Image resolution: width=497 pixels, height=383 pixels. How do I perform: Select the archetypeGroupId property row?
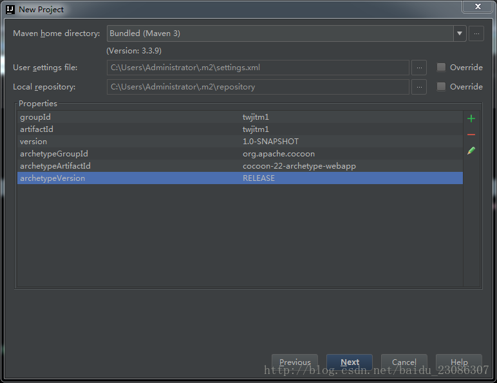(240, 154)
